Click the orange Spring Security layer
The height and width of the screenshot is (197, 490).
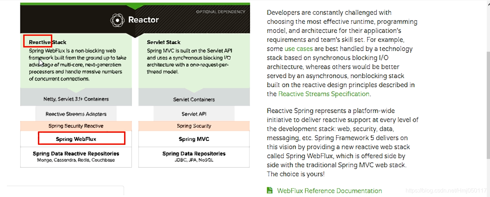pos(194,126)
